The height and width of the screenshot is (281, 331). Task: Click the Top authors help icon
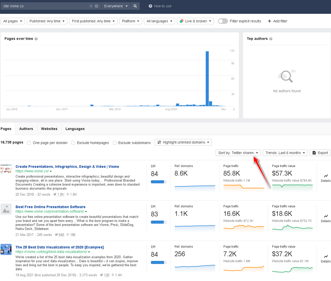[x=271, y=39]
